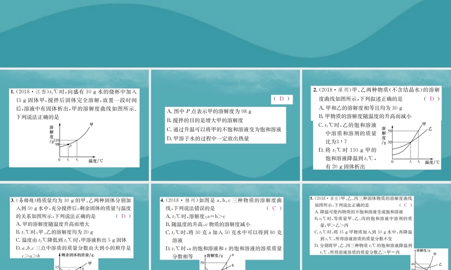Select question 5 option D about 乙>甲=丙

click(x=363, y=249)
